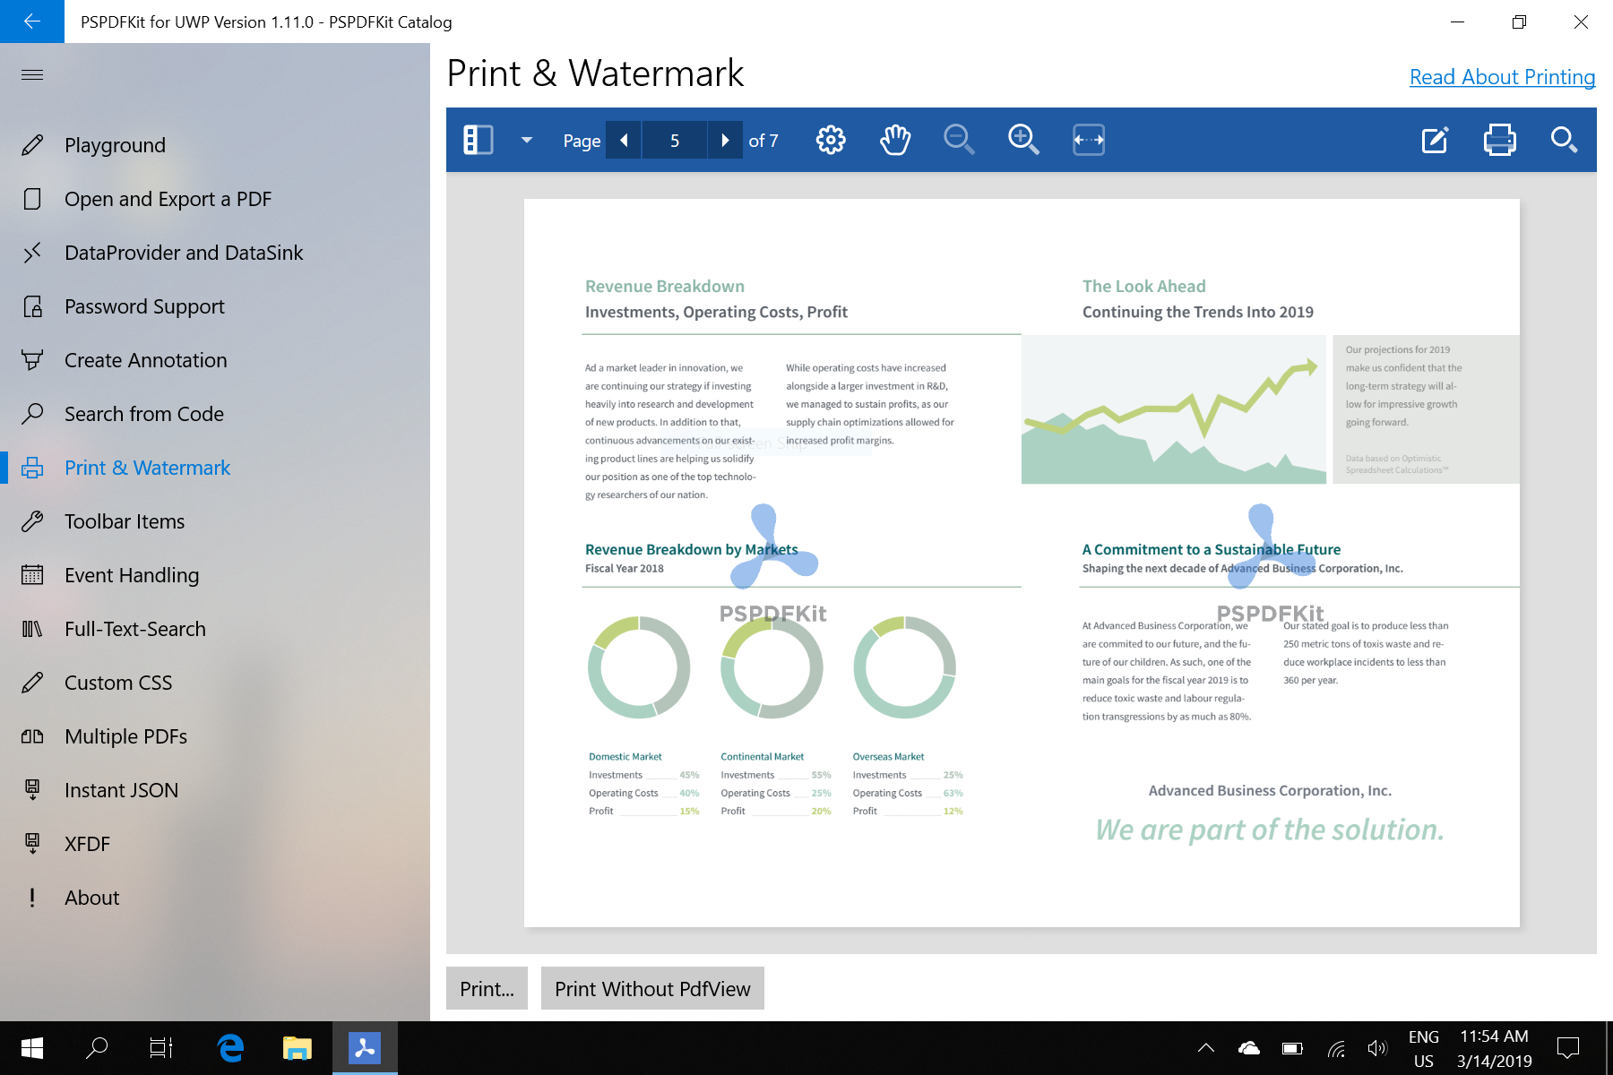This screenshot has height=1075, width=1613.
Task: Open Microsoft Edge from the taskbar
Action: pos(231,1047)
